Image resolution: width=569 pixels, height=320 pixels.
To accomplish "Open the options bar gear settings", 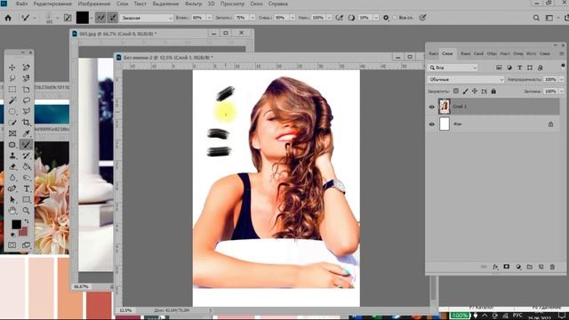I will 386,18.
